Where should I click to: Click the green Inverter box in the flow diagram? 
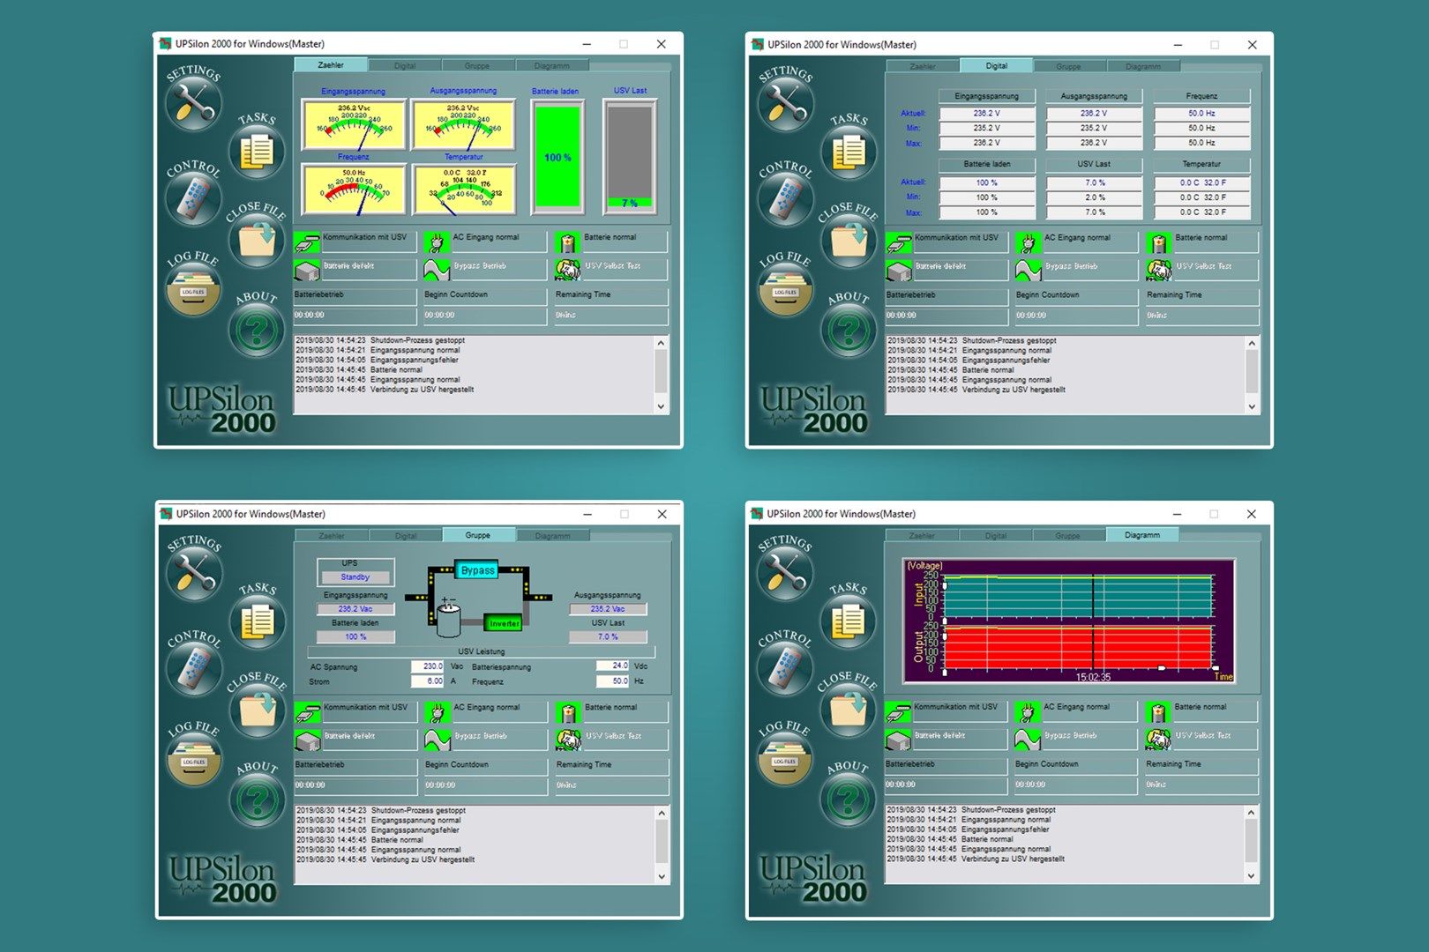[504, 623]
